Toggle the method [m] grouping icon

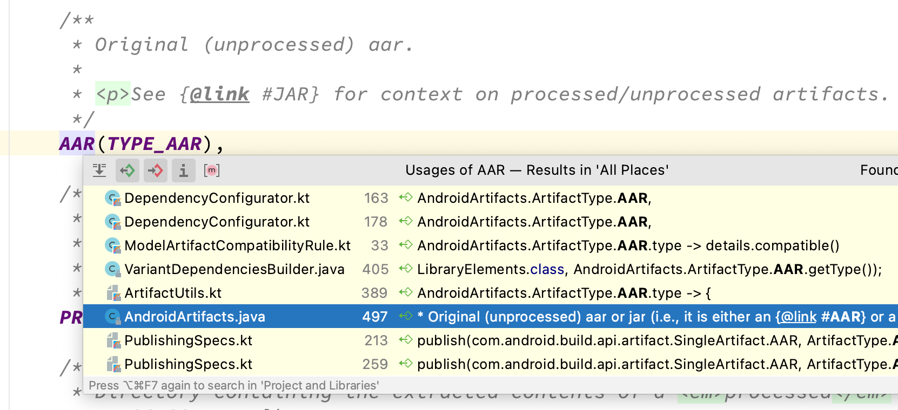click(x=212, y=170)
